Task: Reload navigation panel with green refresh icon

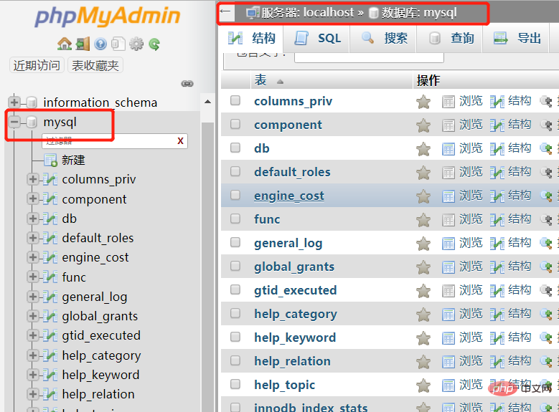Action: 154,44
